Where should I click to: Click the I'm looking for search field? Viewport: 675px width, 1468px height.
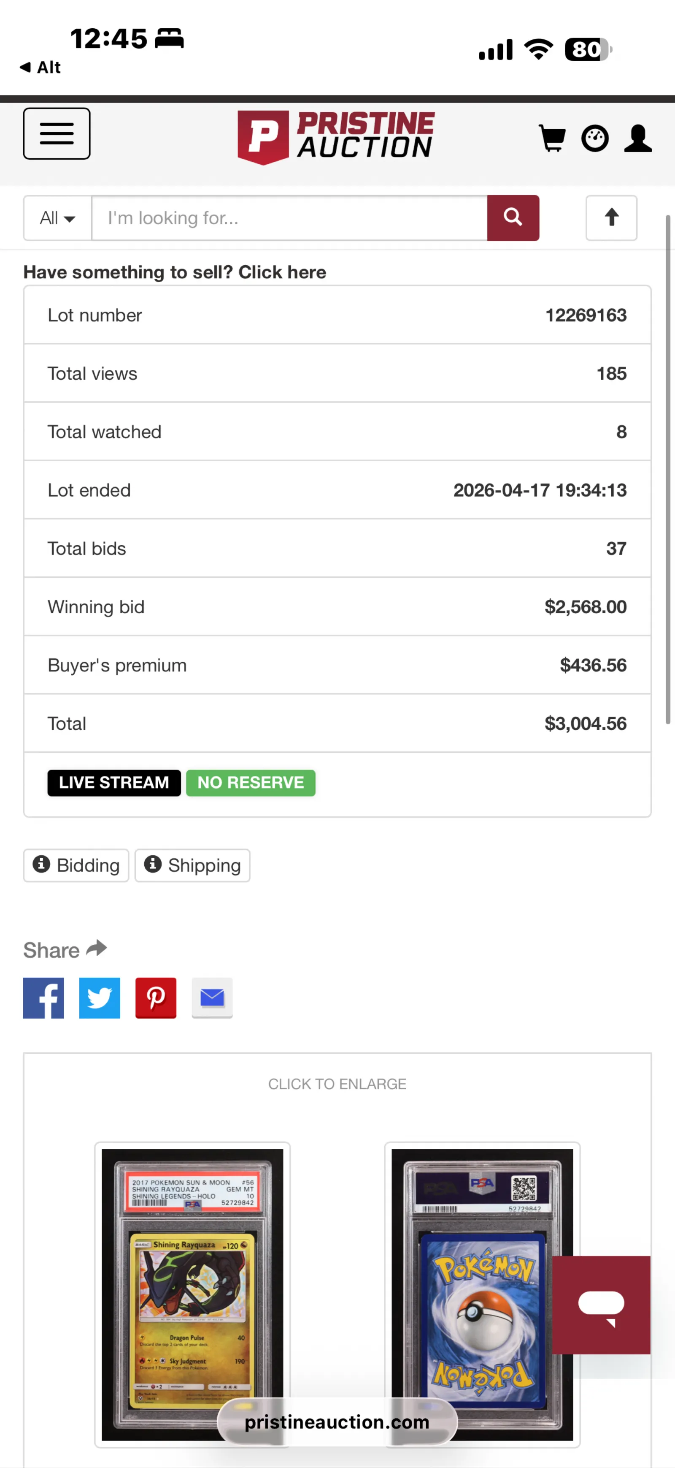click(x=289, y=217)
